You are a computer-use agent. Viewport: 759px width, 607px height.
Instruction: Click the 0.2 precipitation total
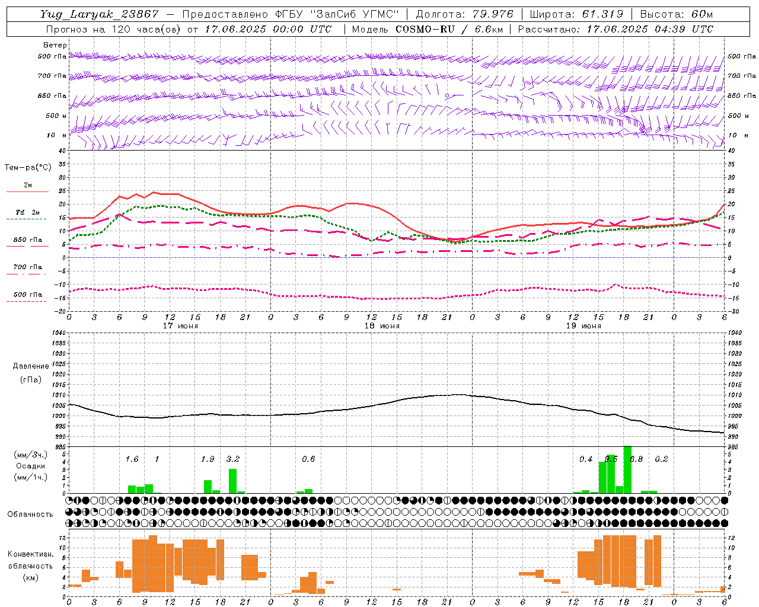[661, 459]
